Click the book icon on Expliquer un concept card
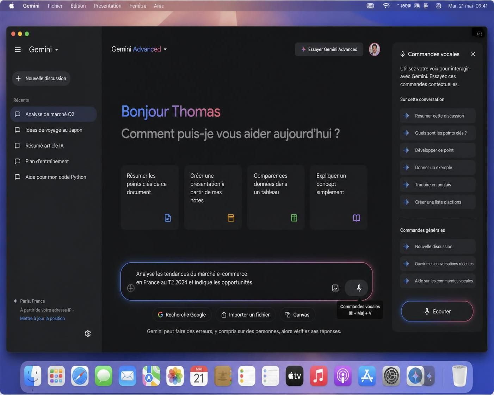Viewport: 494px width, 395px height. pos(357,218)
